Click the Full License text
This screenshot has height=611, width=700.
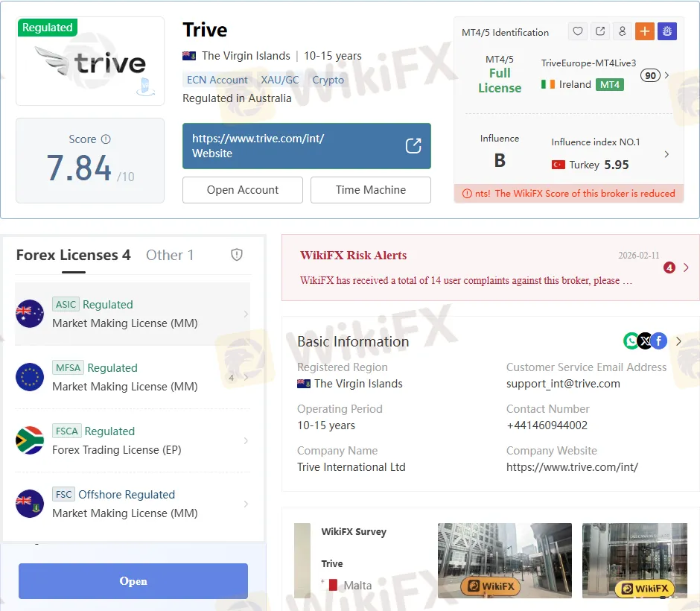point(500,80)
